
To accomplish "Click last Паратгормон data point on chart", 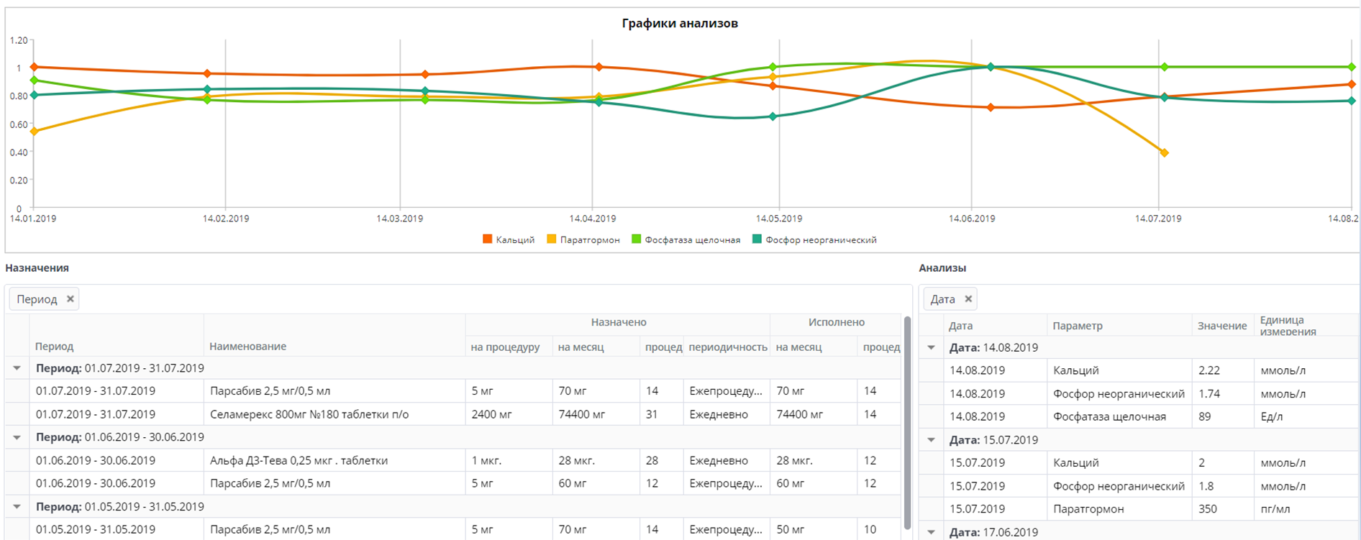I will tap(1164, 153).
